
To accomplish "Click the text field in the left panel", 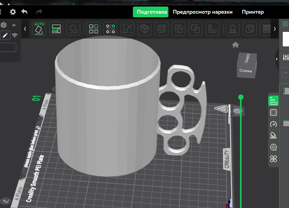I will coord(8,47).
